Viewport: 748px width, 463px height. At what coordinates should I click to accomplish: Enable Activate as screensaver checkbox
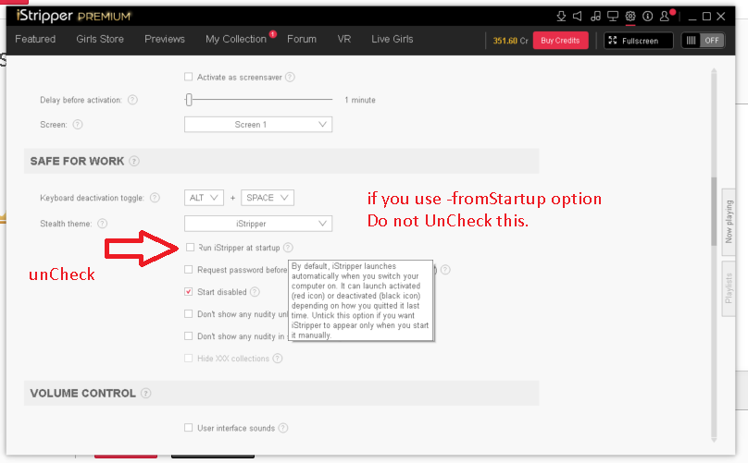(189, 77)
